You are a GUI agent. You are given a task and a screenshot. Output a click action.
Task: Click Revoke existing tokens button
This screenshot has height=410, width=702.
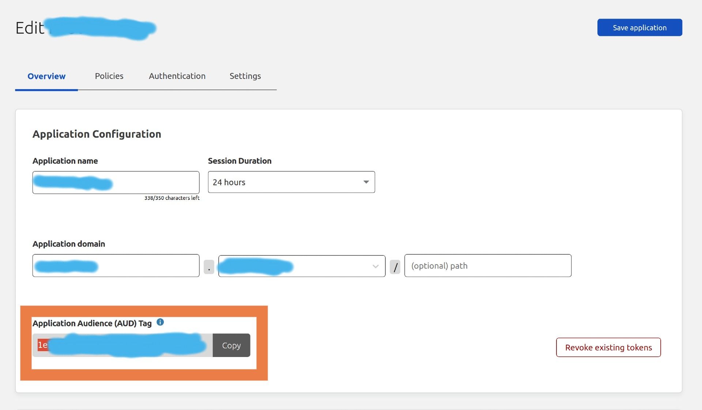[608, 348]
